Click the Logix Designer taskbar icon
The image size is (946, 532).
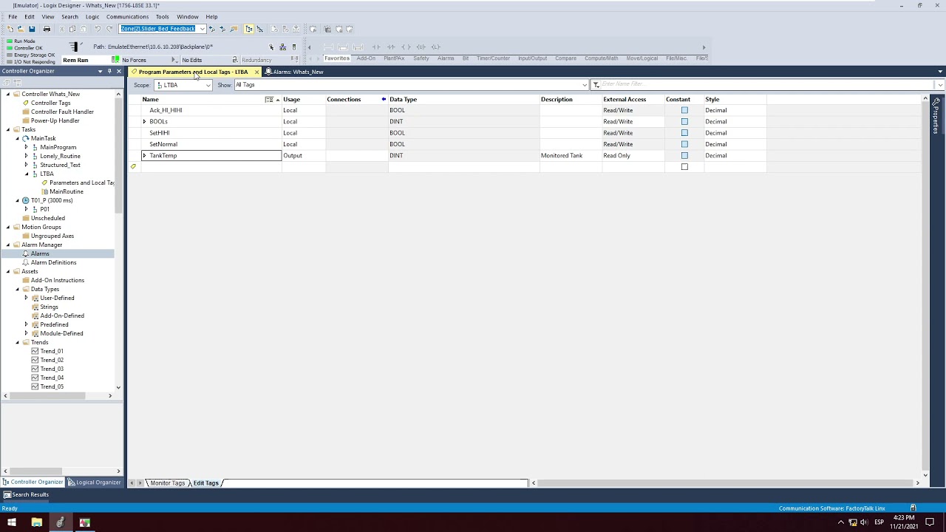[x=60, y=522]
